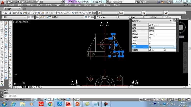The width and height of the screenshot is (191, 107).
Task: Open the Insert(I) menu
Action: click(39, 5)
